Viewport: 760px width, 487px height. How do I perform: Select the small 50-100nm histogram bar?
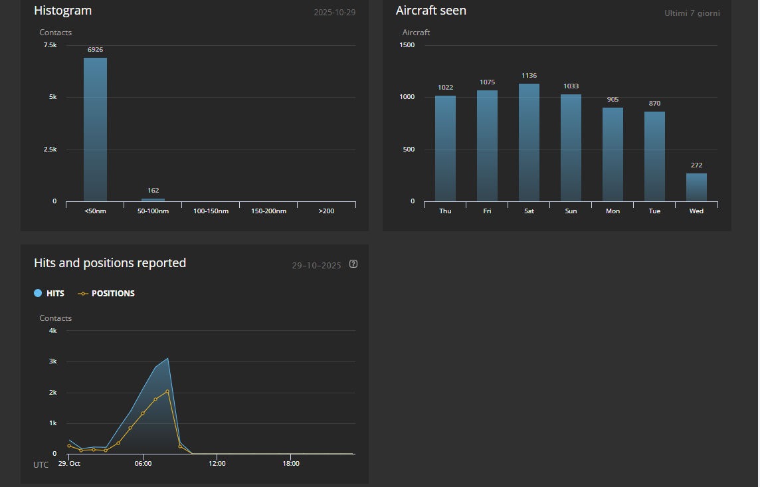[x=153, y=199]
